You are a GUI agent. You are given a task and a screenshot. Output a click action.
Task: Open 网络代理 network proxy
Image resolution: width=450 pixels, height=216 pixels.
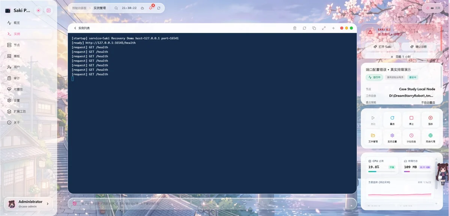430,138
